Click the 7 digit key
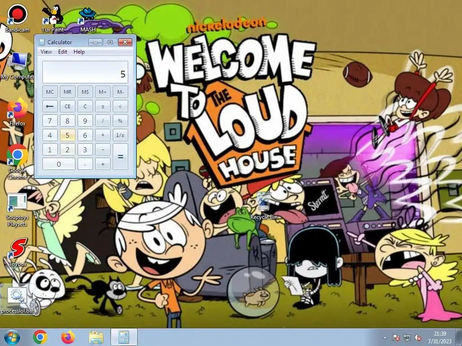Viewport: 462px width, 346px height. [x=50, y=121]
